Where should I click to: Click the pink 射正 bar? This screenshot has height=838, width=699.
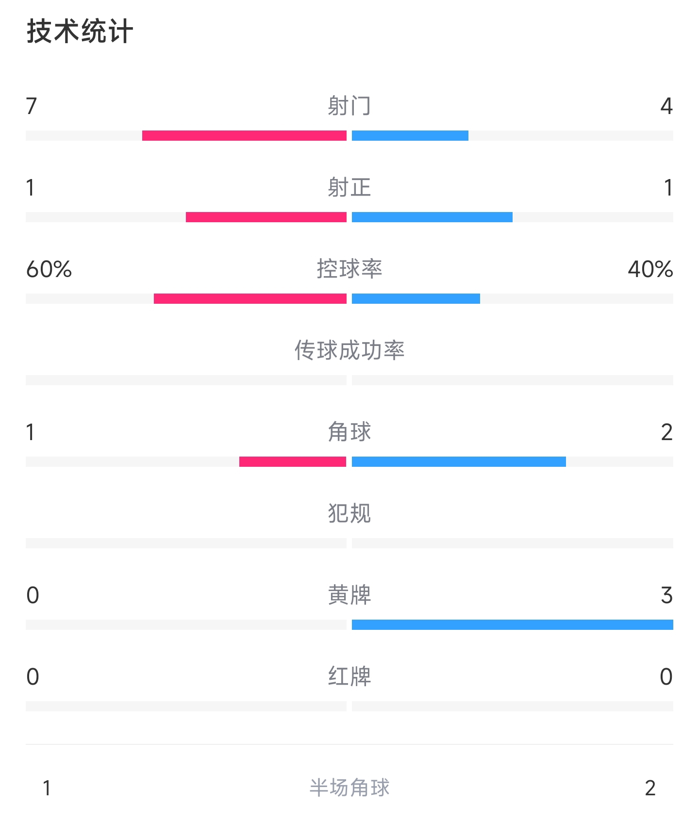click(x=266, y=217)
